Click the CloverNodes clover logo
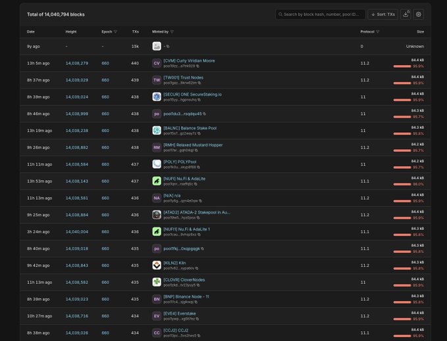This screenshot has height=341, width=447. pyautogui.click(x=157, y=282)
